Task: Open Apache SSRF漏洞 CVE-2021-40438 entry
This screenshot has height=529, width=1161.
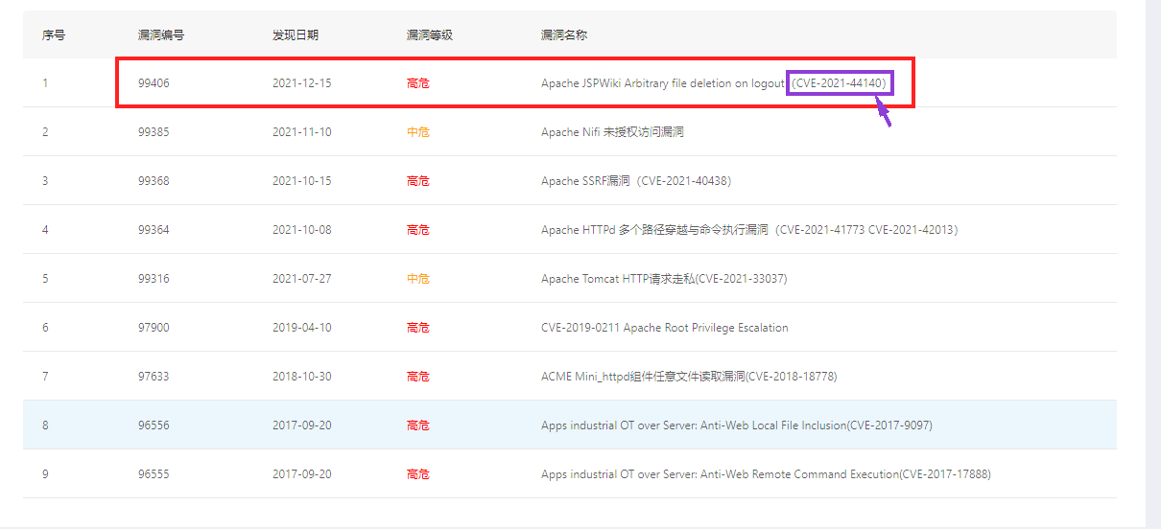Action: coord(636,181)
